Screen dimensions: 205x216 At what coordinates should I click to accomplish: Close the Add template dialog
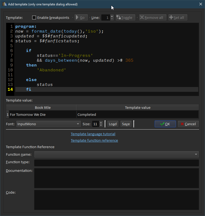[x=200, y=4]
